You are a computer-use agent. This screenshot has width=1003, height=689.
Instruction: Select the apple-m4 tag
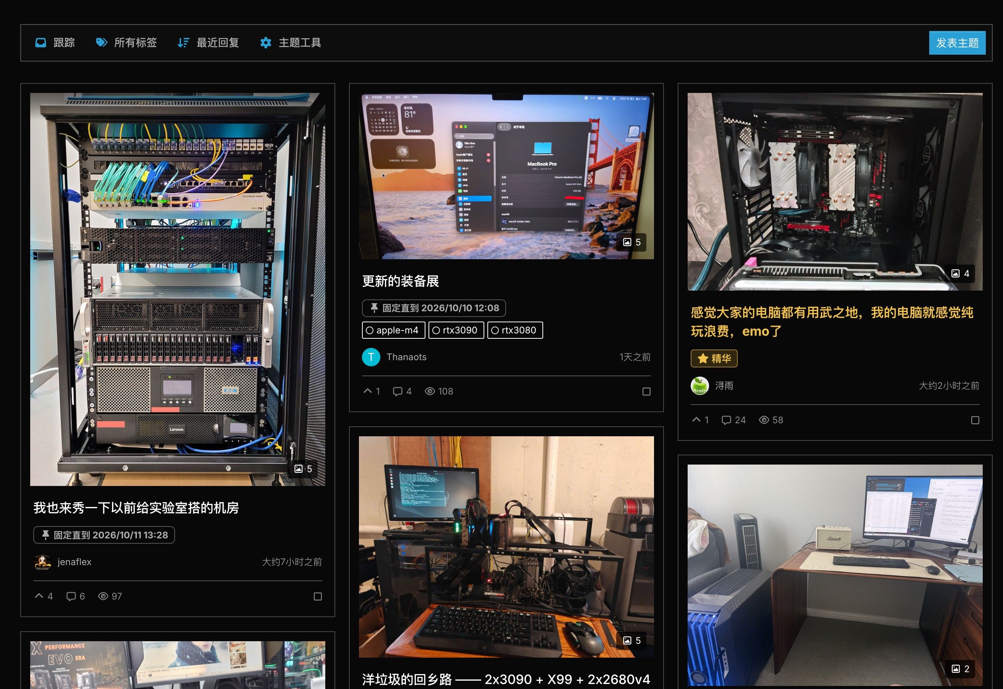[x=393, y=330]
